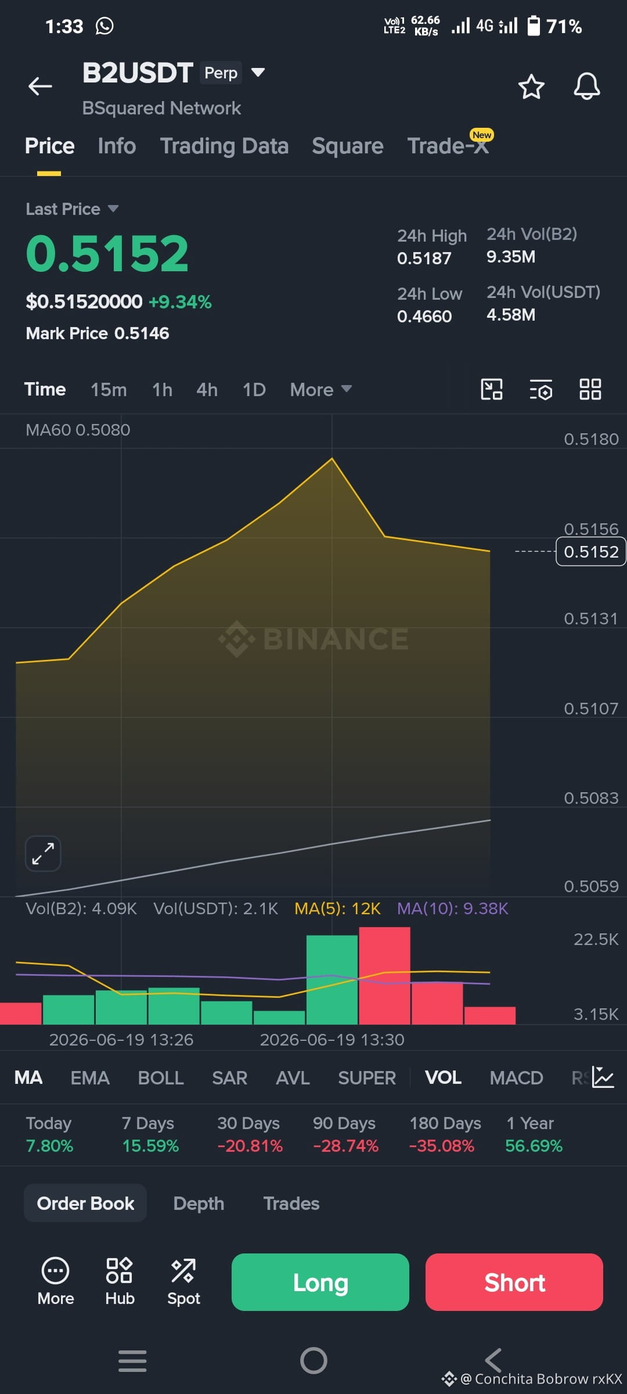Screen dimensions: 627x1394
Task: Toggle the VOL sub-indicator
Action: [443, 1077]
